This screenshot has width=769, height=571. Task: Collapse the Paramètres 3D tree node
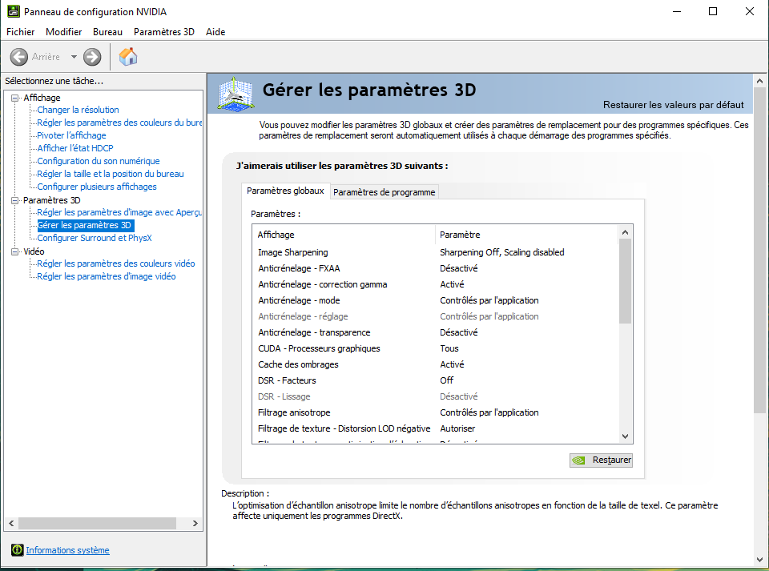[14, 200]
